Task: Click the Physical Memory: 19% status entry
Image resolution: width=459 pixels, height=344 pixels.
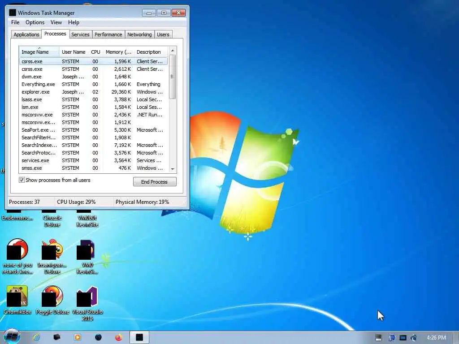Action: point(142,202)
